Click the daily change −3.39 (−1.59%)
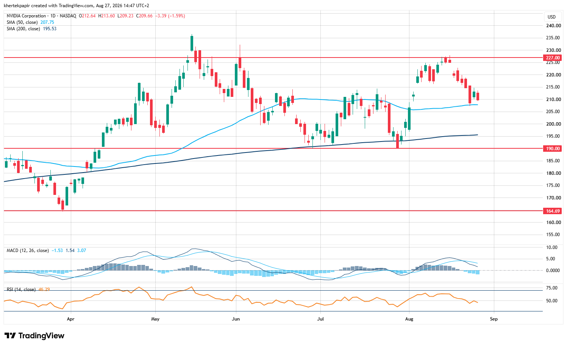Screen dimensions: 567x347 point(170,16)
